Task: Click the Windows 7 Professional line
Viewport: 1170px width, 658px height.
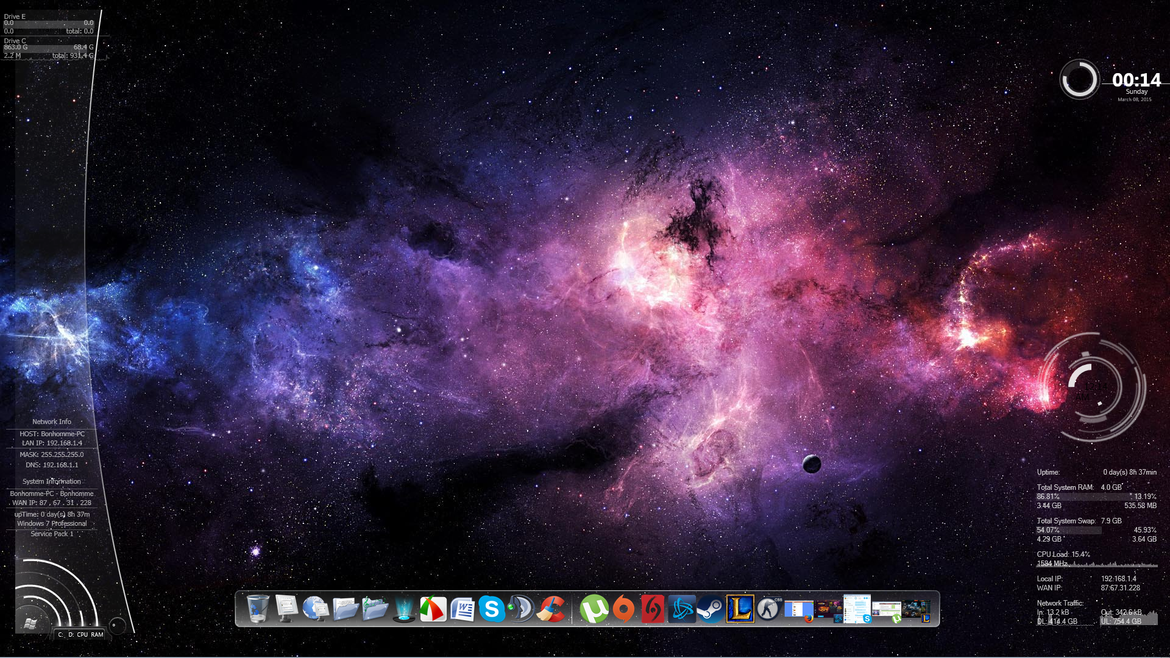Action: click(52, 523)
